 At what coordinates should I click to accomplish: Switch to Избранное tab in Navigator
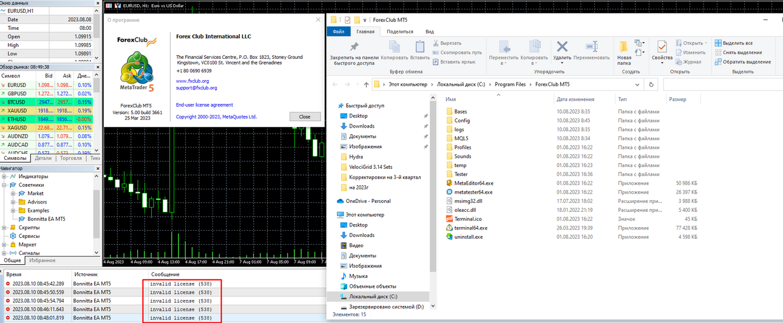tap(43, 260)
